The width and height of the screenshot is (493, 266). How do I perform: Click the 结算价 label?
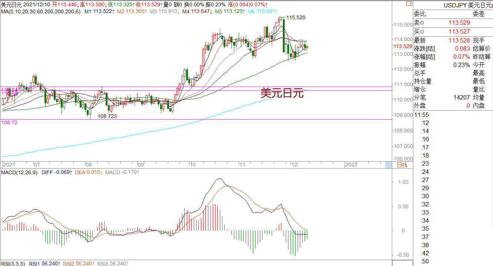482,49
